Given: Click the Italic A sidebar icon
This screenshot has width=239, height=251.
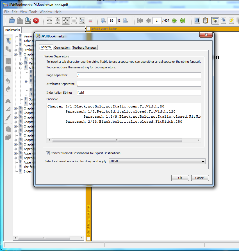Looking at the screenshot, I should (8, 109).
